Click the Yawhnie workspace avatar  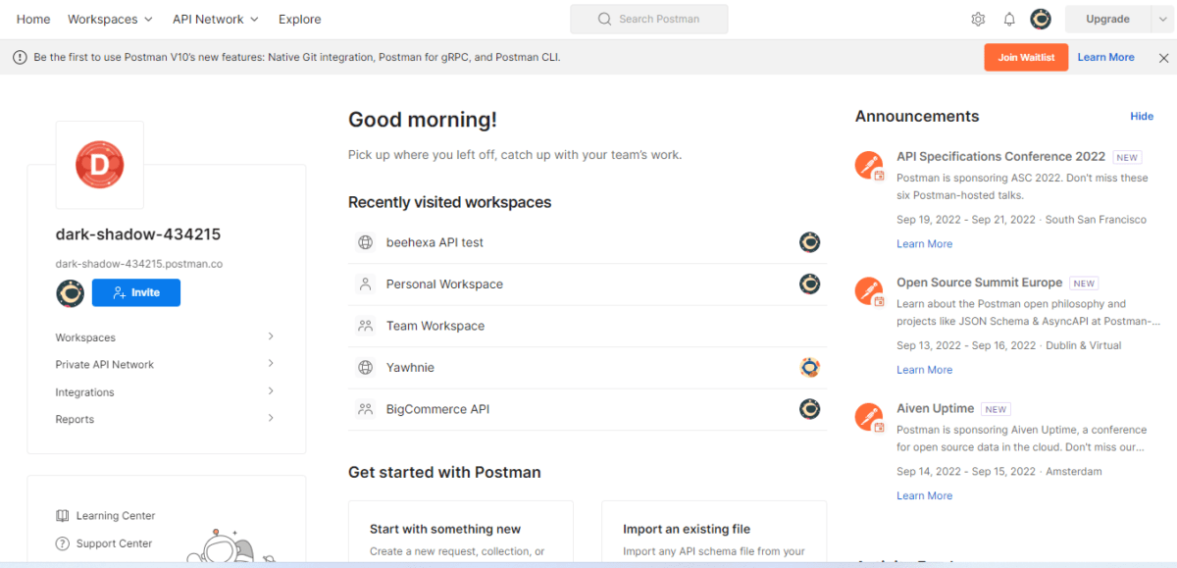tap(809, 367)
